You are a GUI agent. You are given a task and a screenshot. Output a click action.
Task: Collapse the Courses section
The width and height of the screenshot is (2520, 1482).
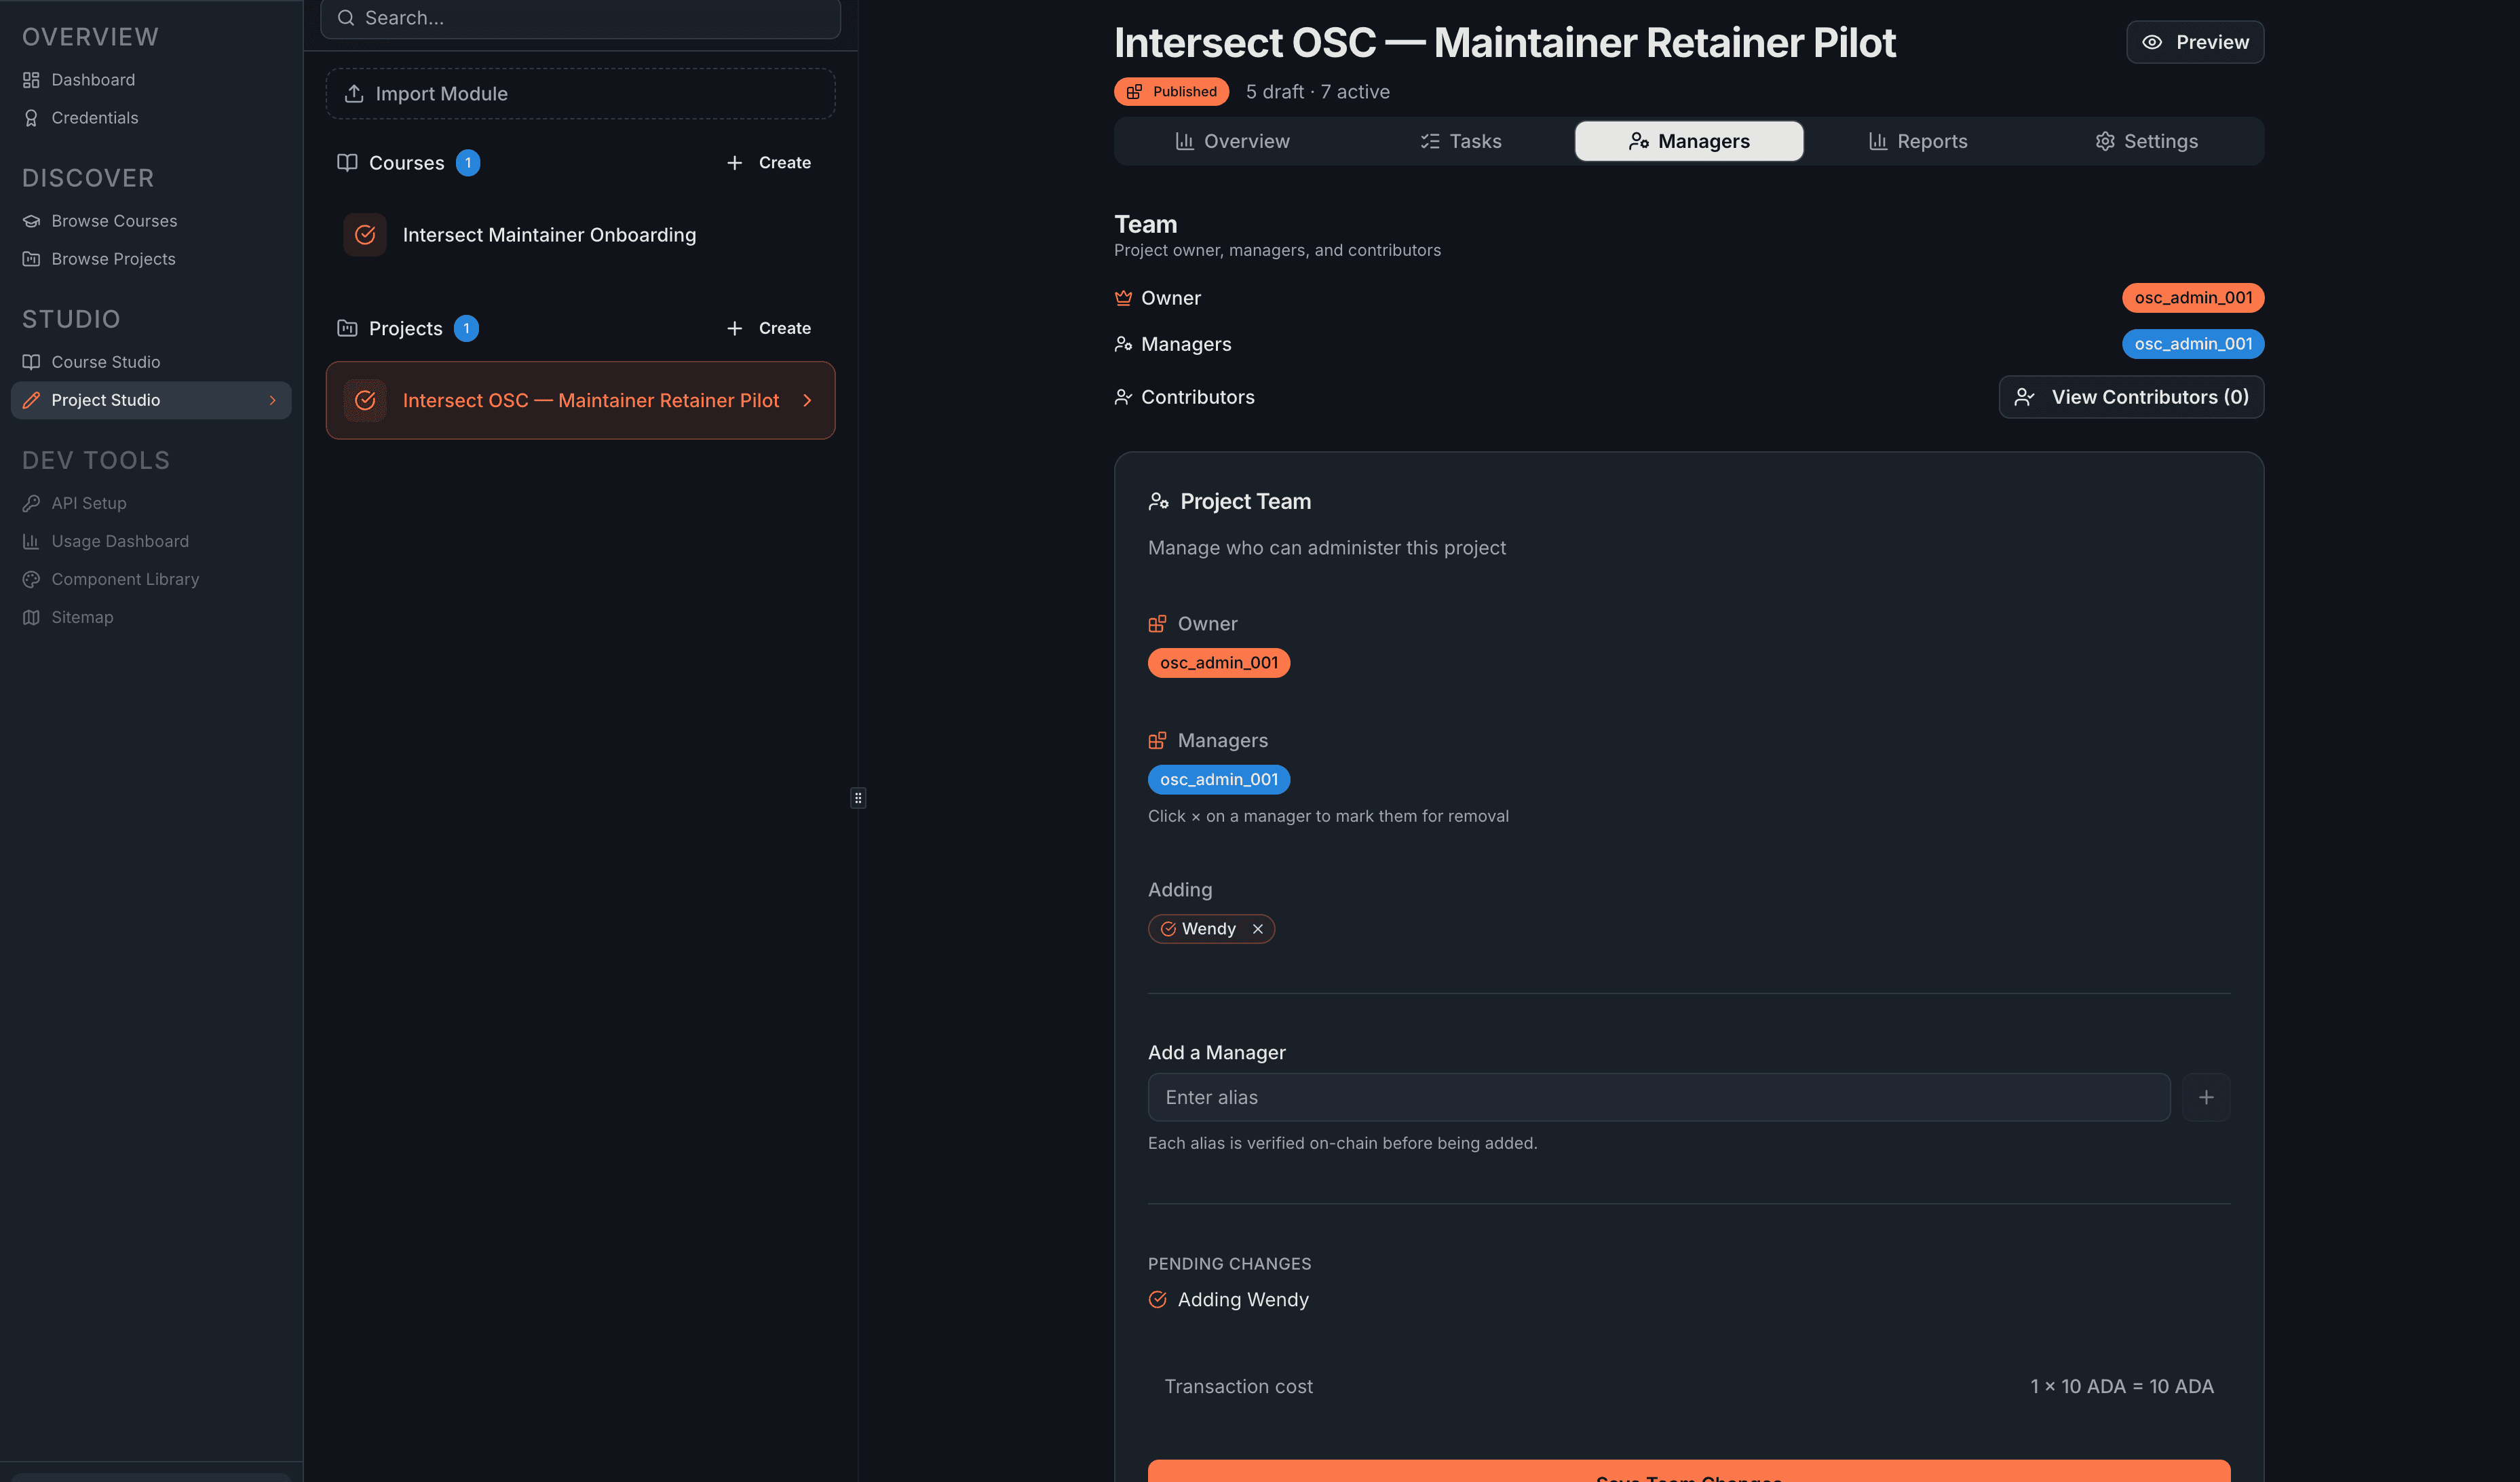pyautogui.click(x=406, y=162)
